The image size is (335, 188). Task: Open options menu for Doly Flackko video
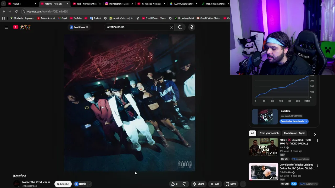coord(318,165)
